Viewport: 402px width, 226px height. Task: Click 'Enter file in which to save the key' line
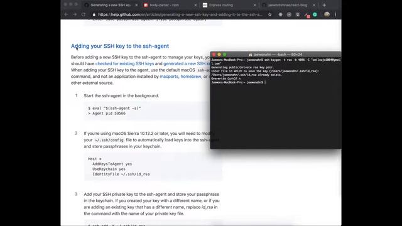[265, 71]
